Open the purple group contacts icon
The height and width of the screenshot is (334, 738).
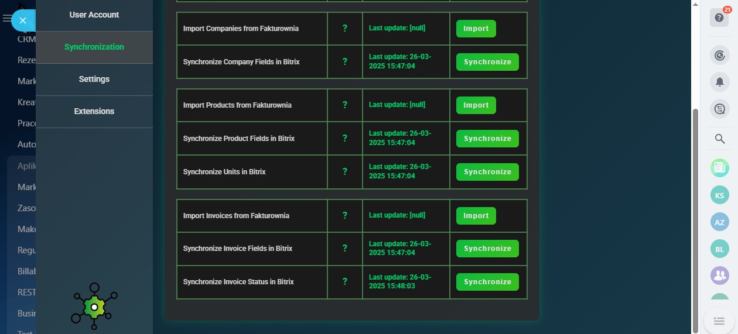pyautogui.click(x=720, y=276)
